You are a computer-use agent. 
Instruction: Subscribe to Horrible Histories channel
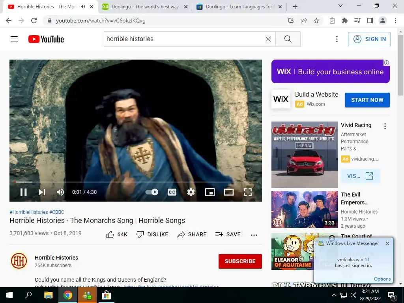[x=240, y=261]
